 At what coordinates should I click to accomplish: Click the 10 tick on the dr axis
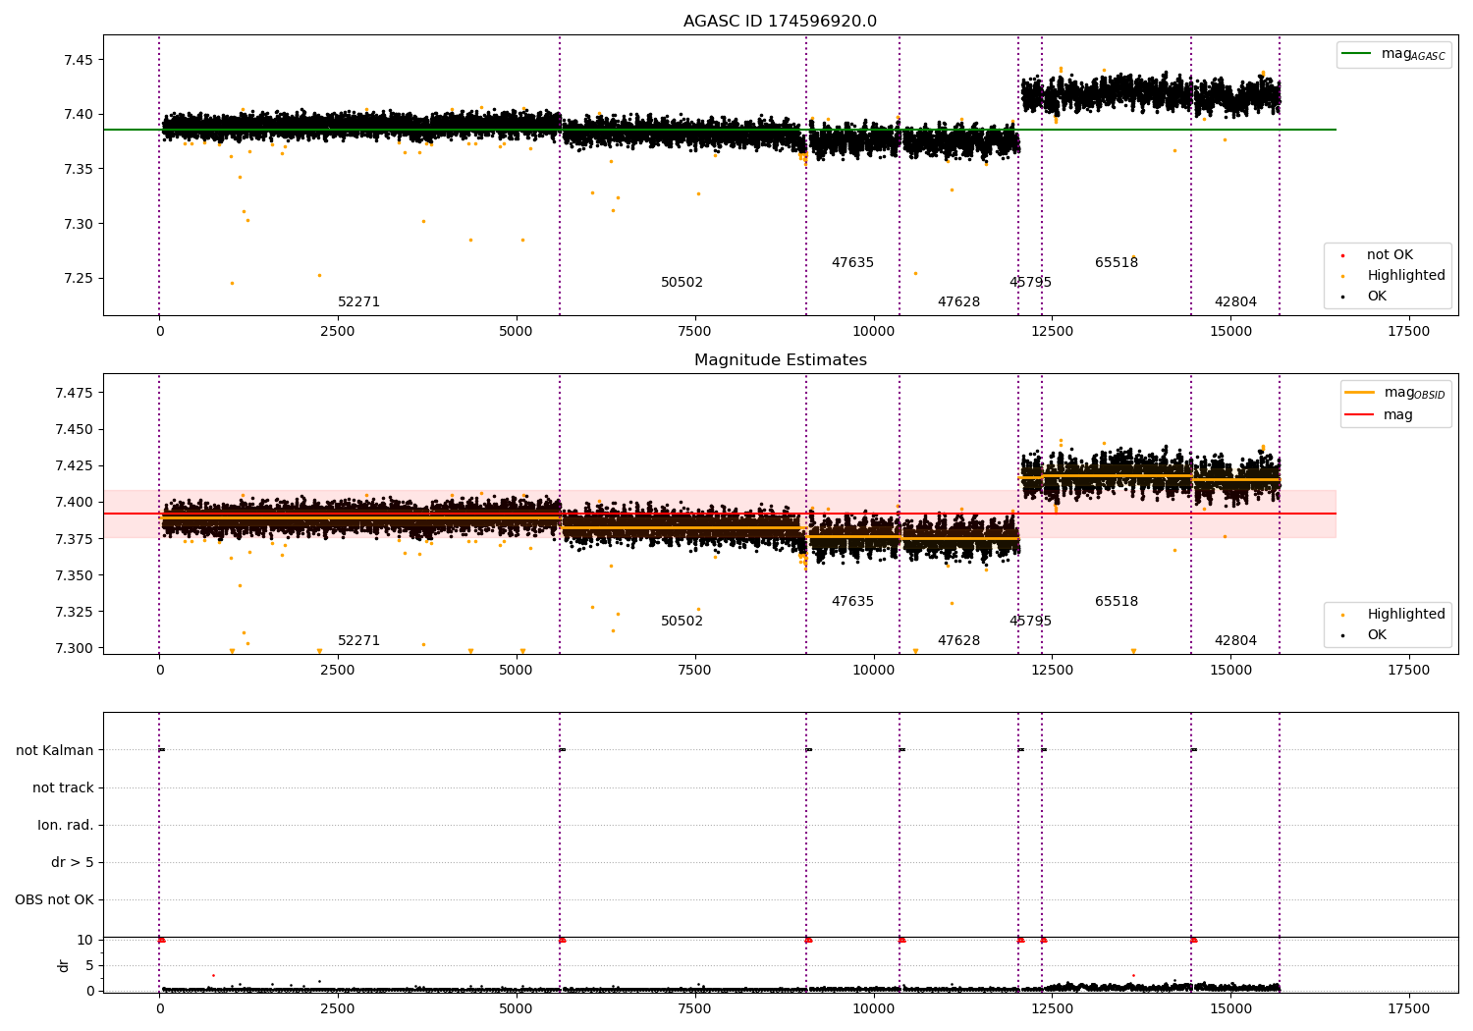[x=85, y=940]
